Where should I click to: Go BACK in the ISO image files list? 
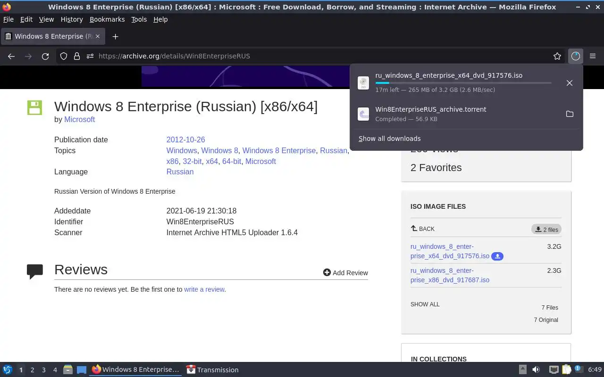coord(423,229)
